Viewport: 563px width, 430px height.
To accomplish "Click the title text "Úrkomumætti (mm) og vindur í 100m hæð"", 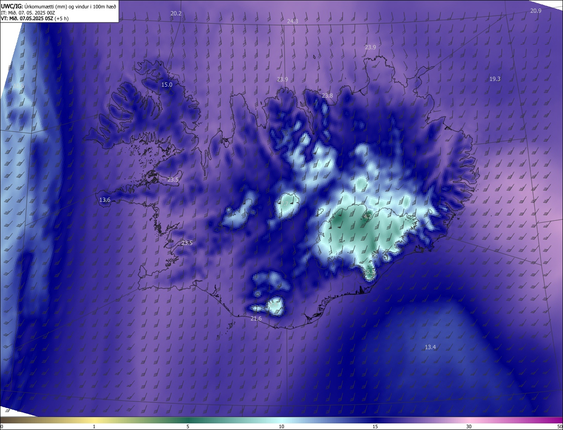I will pyautogui.click(x=70, y=6).
